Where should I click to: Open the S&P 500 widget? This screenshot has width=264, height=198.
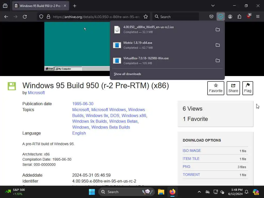click(15, 192)
